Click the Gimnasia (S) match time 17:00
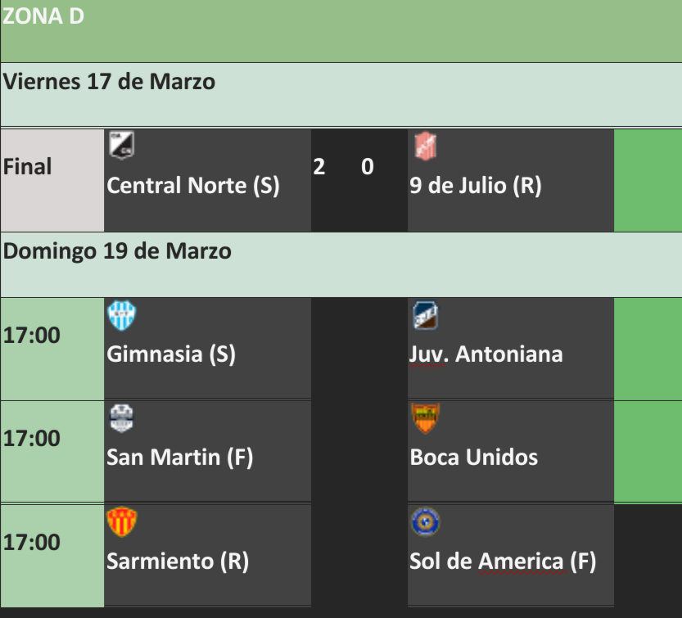The height and width of the screenshot is (618, 682). pyautogui.click(x=31, y=336)
